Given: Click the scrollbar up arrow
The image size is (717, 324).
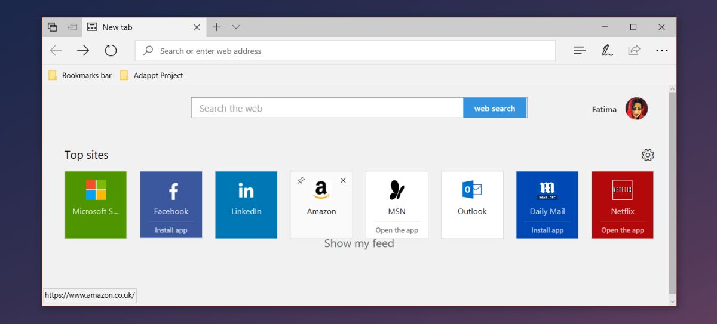Looking at the screenshot, I should tap(672, 89).
